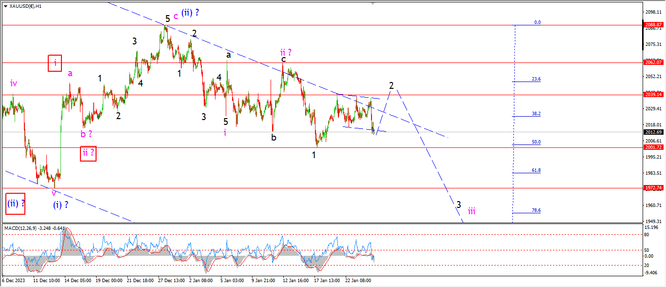Click the magenta 'iii' wave target label
Image resolution: width=666 pixels, height=287 pixels.
(471, 211)
